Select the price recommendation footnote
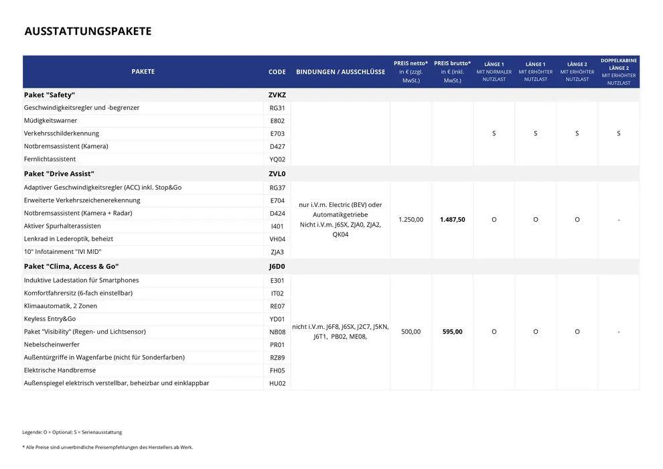The height and width of the screenshot is (469, 663). [x=107, y=447]
